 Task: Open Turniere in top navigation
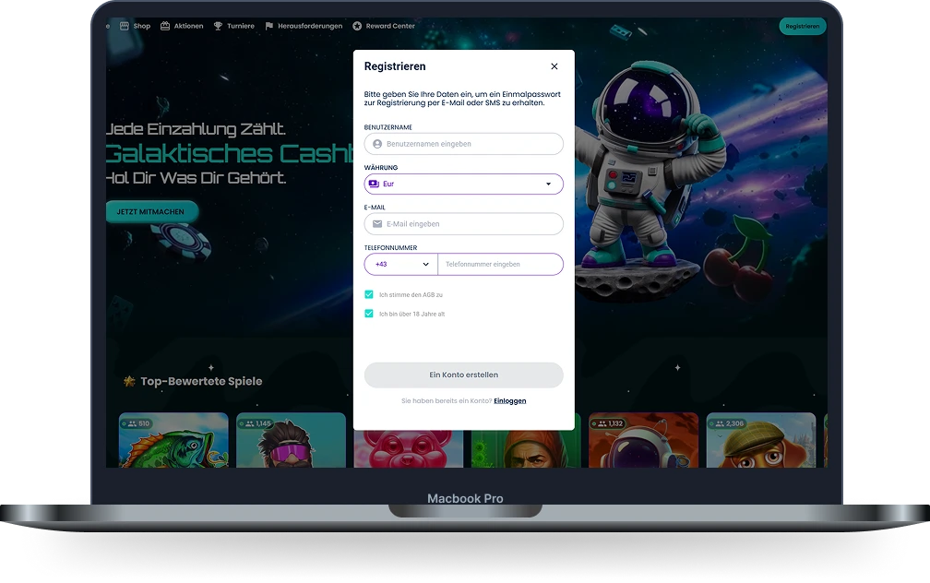(x=233, y=26)
